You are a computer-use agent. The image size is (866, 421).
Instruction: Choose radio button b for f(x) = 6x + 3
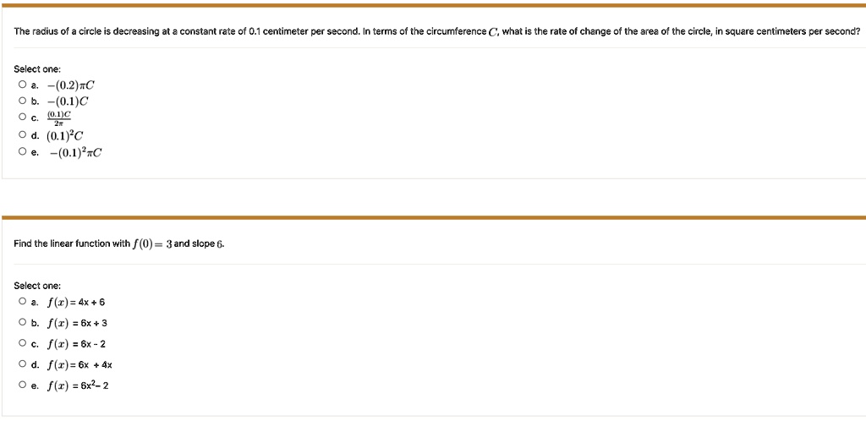click(x=22, y=322)
